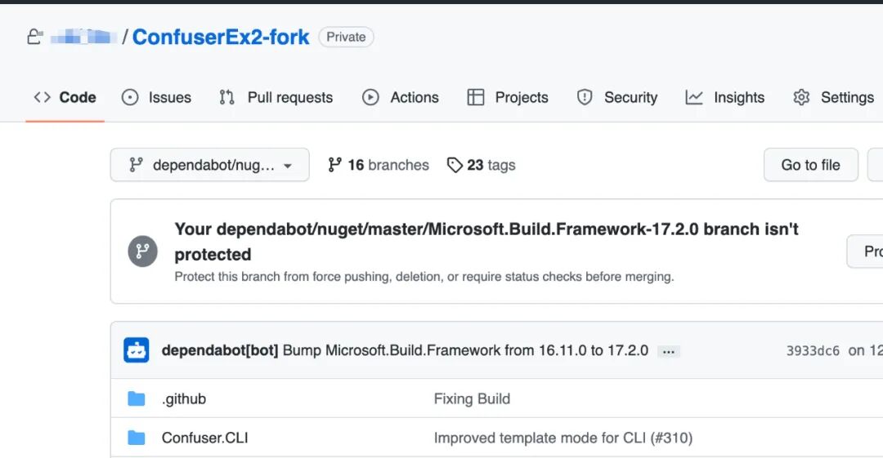Click the cut-off Protect branch button
Screen dimensions: 883x458
(x=865, y=251)
